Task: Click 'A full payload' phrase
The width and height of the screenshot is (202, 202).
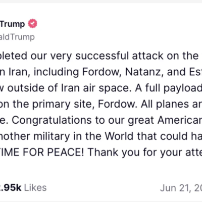Action: coord(168,88)
